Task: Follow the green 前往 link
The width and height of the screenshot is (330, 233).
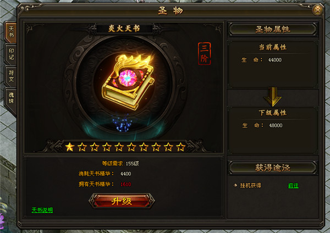Action: 293,186
